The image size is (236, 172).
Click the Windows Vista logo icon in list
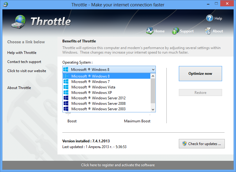point(66,87)
